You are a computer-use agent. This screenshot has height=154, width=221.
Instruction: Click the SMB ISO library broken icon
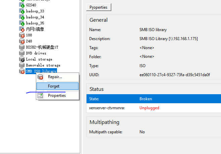click(x=22, y=71)
